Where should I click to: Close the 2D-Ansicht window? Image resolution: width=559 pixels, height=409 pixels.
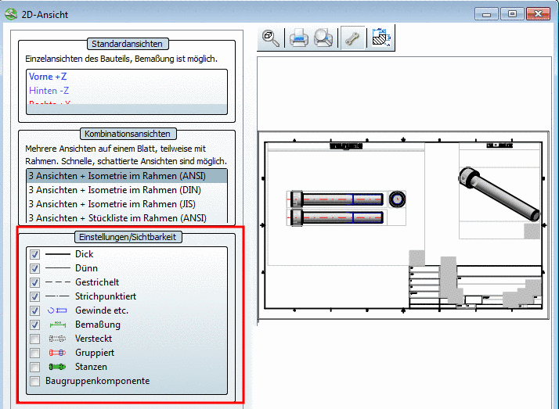click(539, 14)
